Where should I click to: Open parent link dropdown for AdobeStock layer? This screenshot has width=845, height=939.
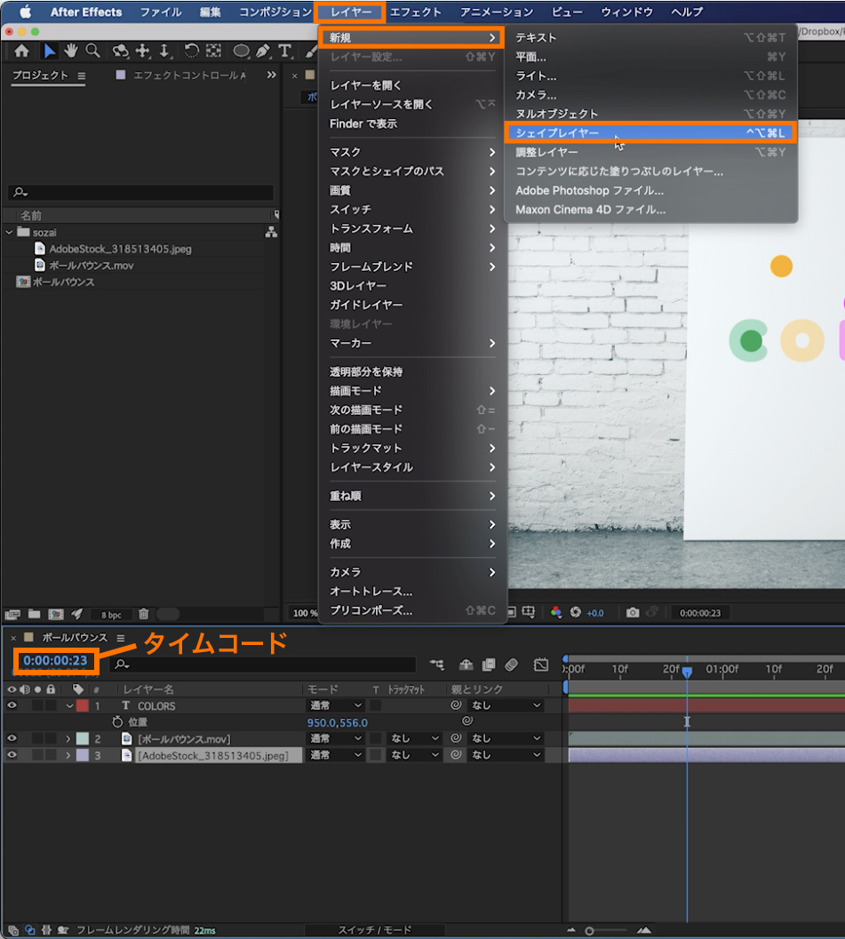pos(506,755)
